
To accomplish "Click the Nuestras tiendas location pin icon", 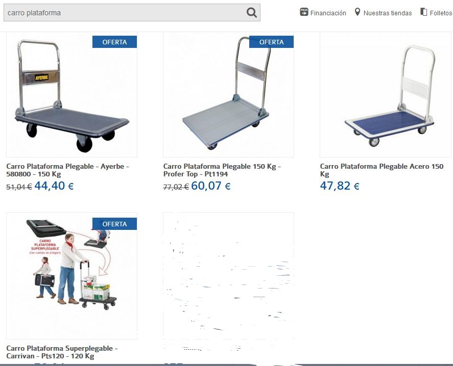I will (357, 12).
